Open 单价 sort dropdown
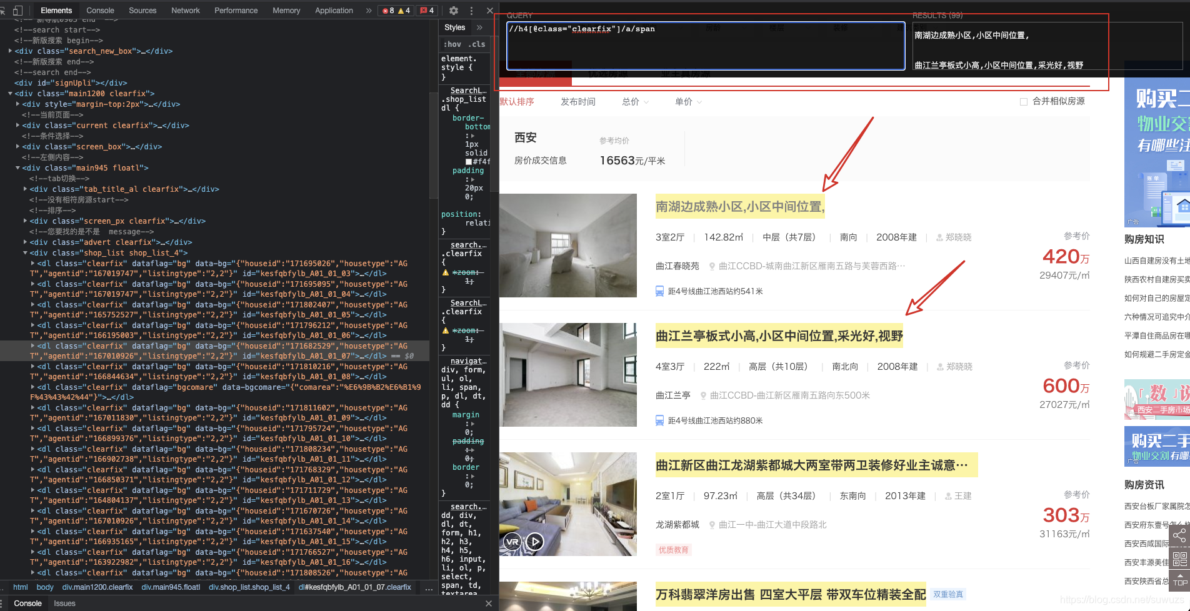Viewport: 1190px width, 611px height. pyautogui.click(x=688, y=102)
